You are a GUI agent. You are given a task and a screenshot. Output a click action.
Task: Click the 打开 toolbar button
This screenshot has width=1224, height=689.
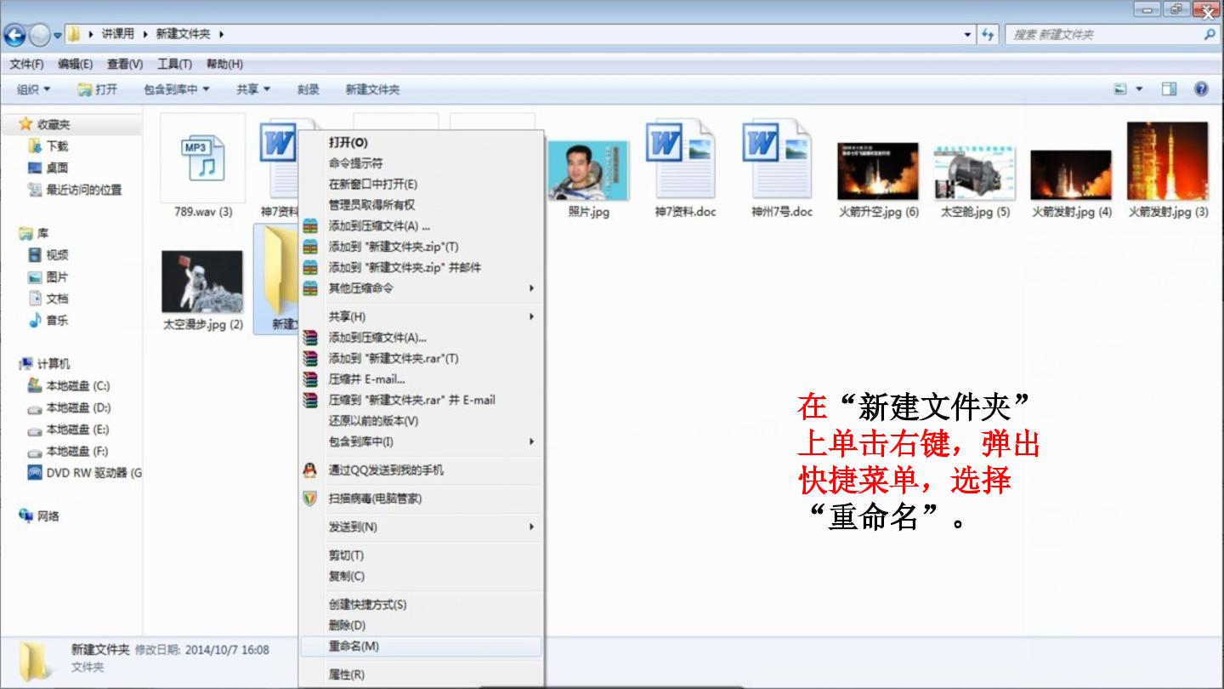click(97, 89)
